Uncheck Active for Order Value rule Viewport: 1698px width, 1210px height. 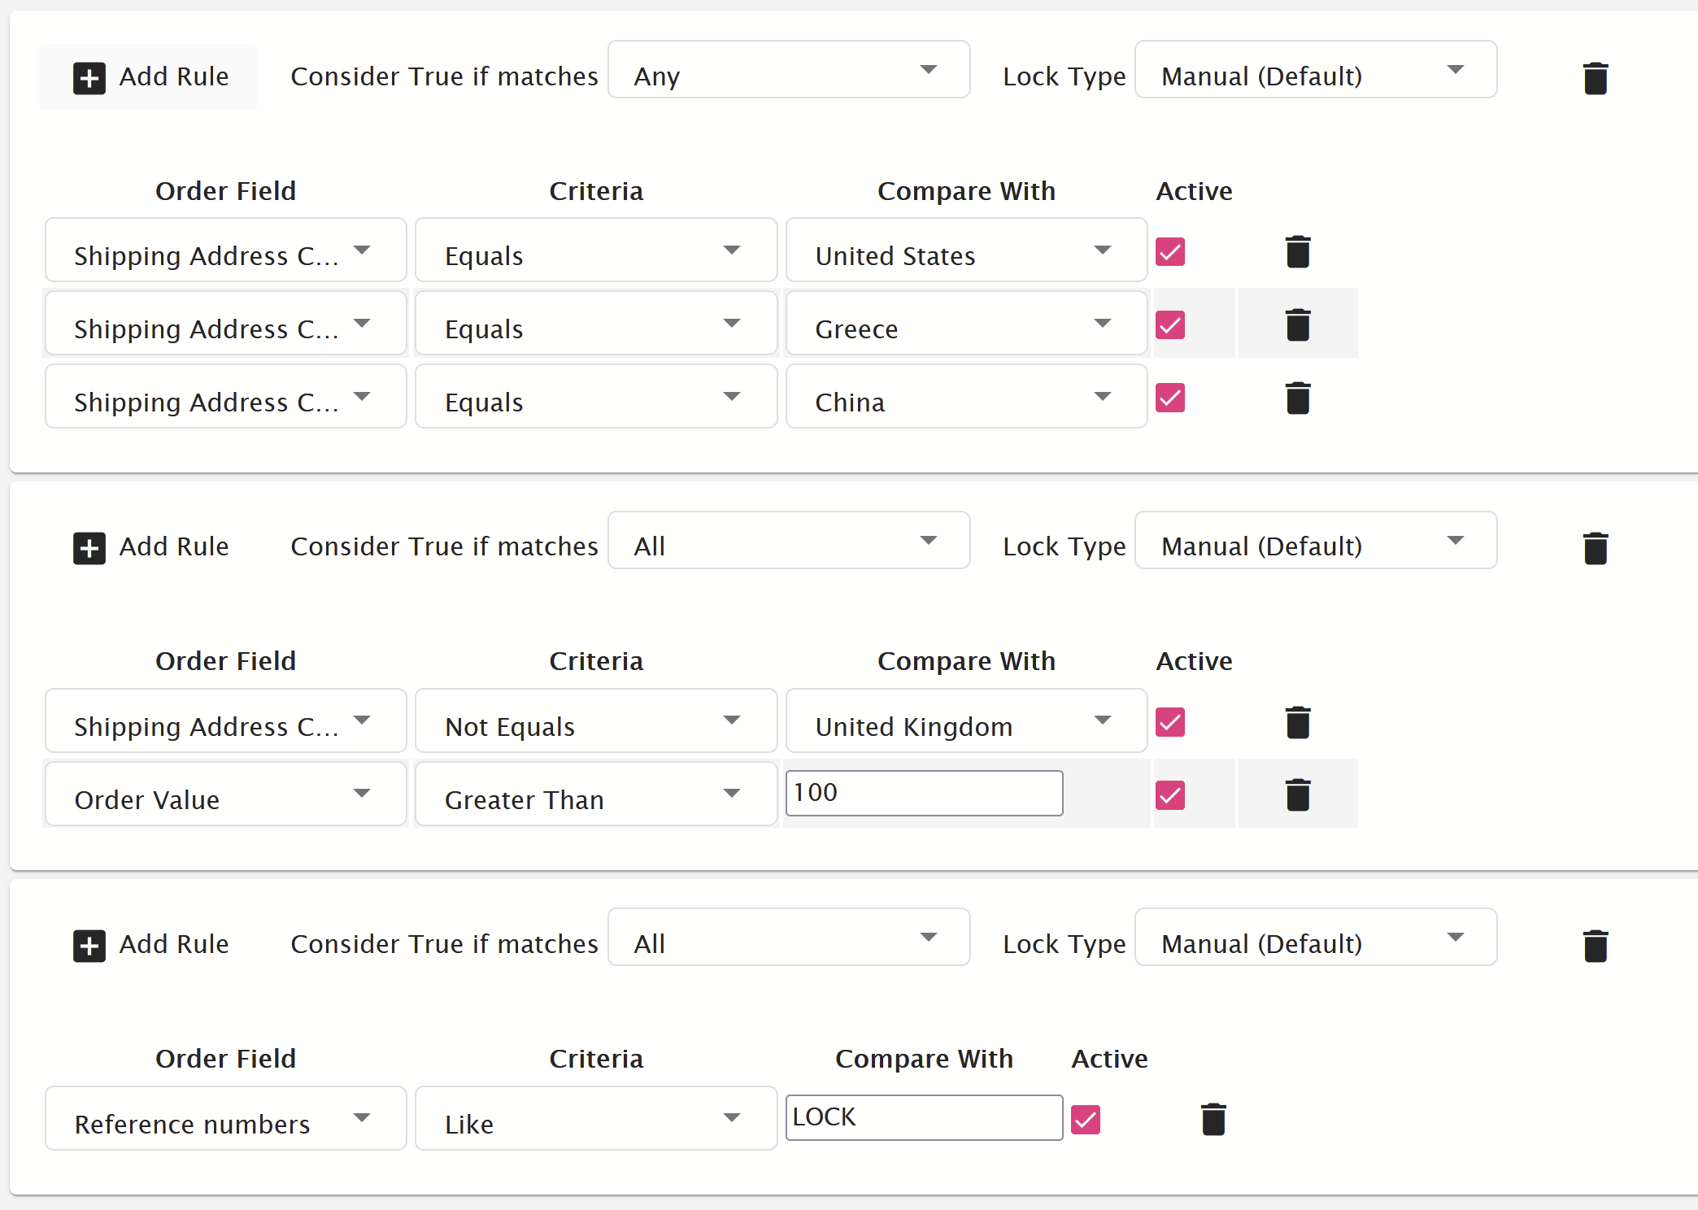1170,794
